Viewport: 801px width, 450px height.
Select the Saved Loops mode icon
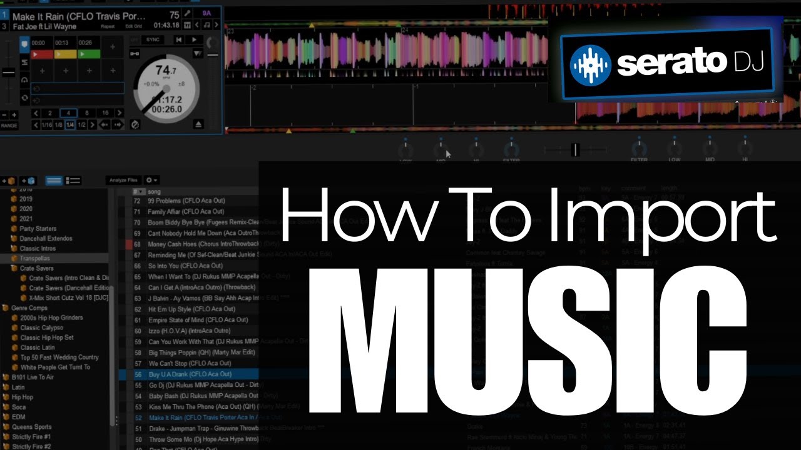pyautogui.click(x=24, y=62)
